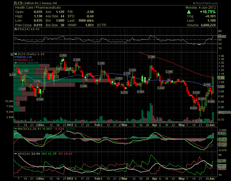The height and width of the screenshot is (181, 231).
Task: Click the 0.970 low price label
Action: (x=124, y=93)
